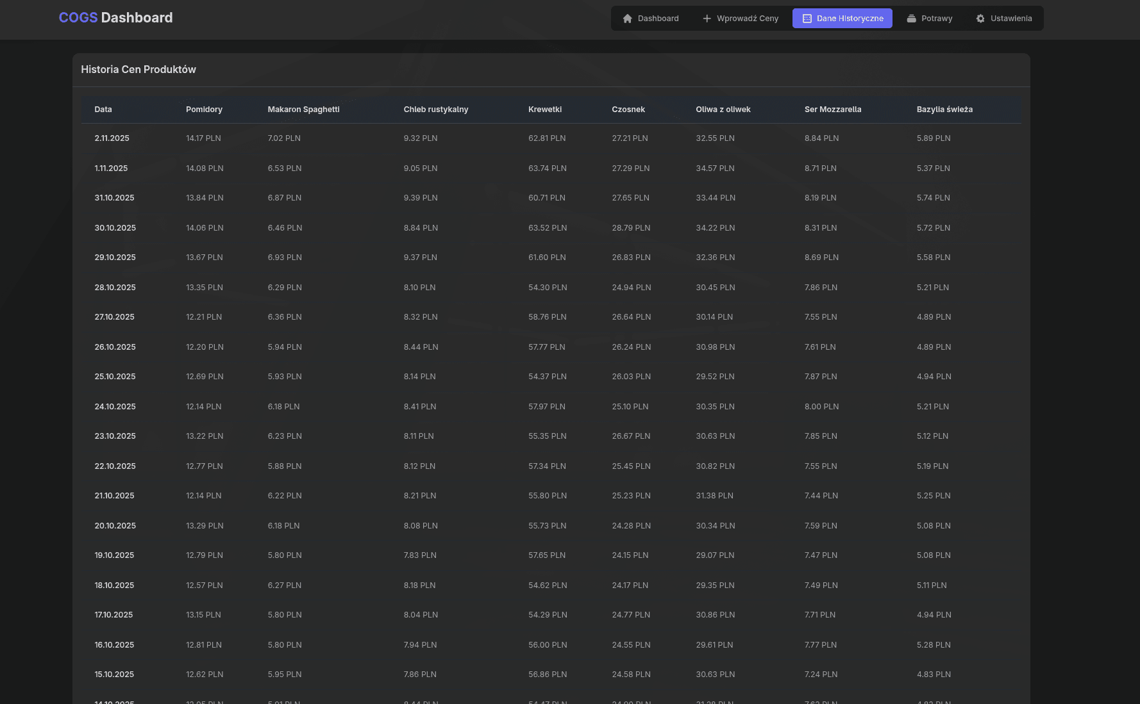Click the active Dane Historyczne button

(x=842, y=19)
